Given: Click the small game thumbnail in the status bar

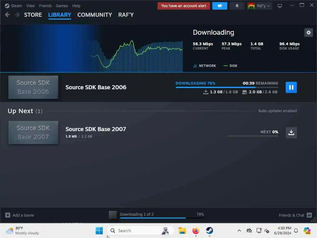Looking at the screenshot, I should (113, 215).
